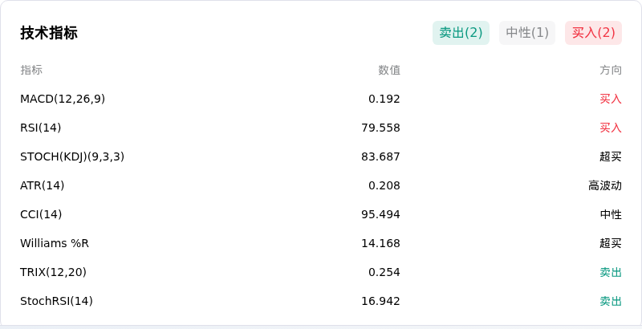642x329 pixels.
Task: Click the 技术指标 panel title
Action: pyautogui.click(x=49, y=33)
